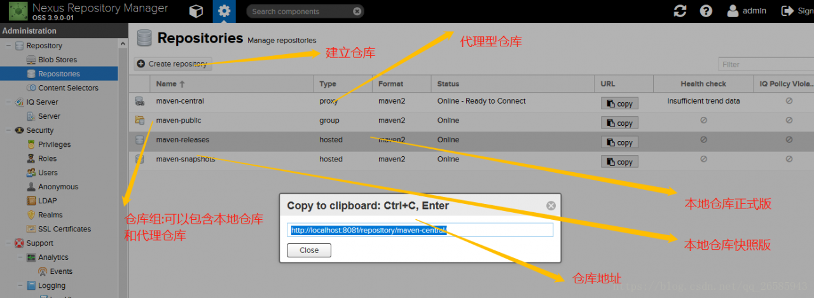Viewport: 814px width, 298px height.
Task: Sort by the Health check column header
Action: tap(703, 84)
